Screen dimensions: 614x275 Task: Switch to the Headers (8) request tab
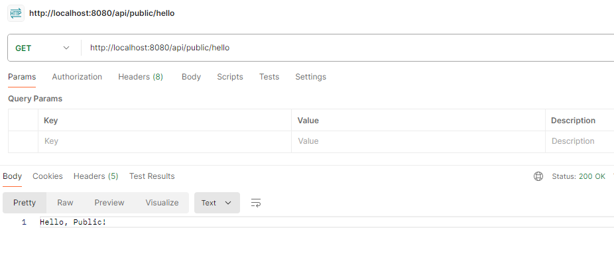[141, 77]
